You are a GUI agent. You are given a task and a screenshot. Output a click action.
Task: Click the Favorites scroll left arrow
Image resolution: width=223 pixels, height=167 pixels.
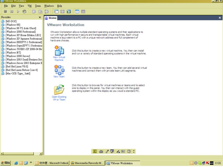(2, 154)
